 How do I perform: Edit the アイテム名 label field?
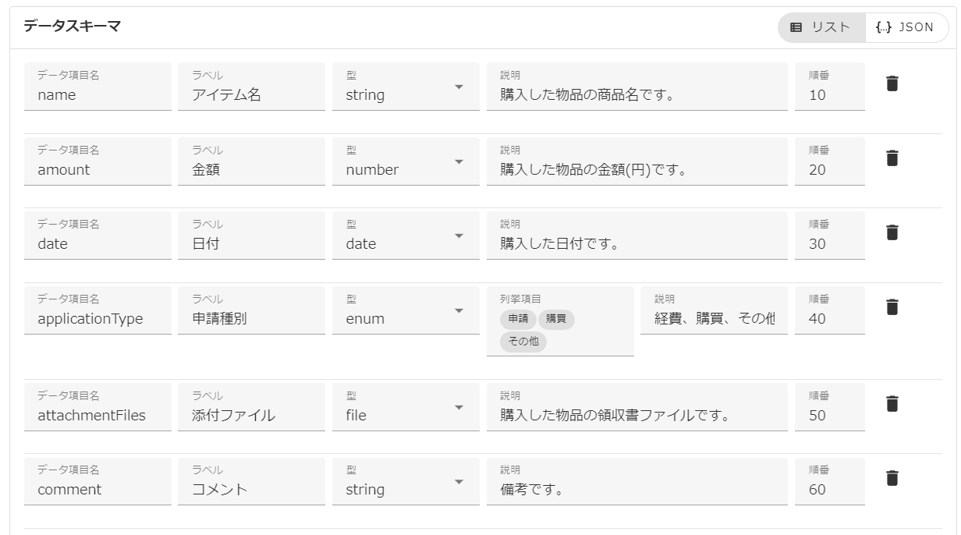pos(250,95)
